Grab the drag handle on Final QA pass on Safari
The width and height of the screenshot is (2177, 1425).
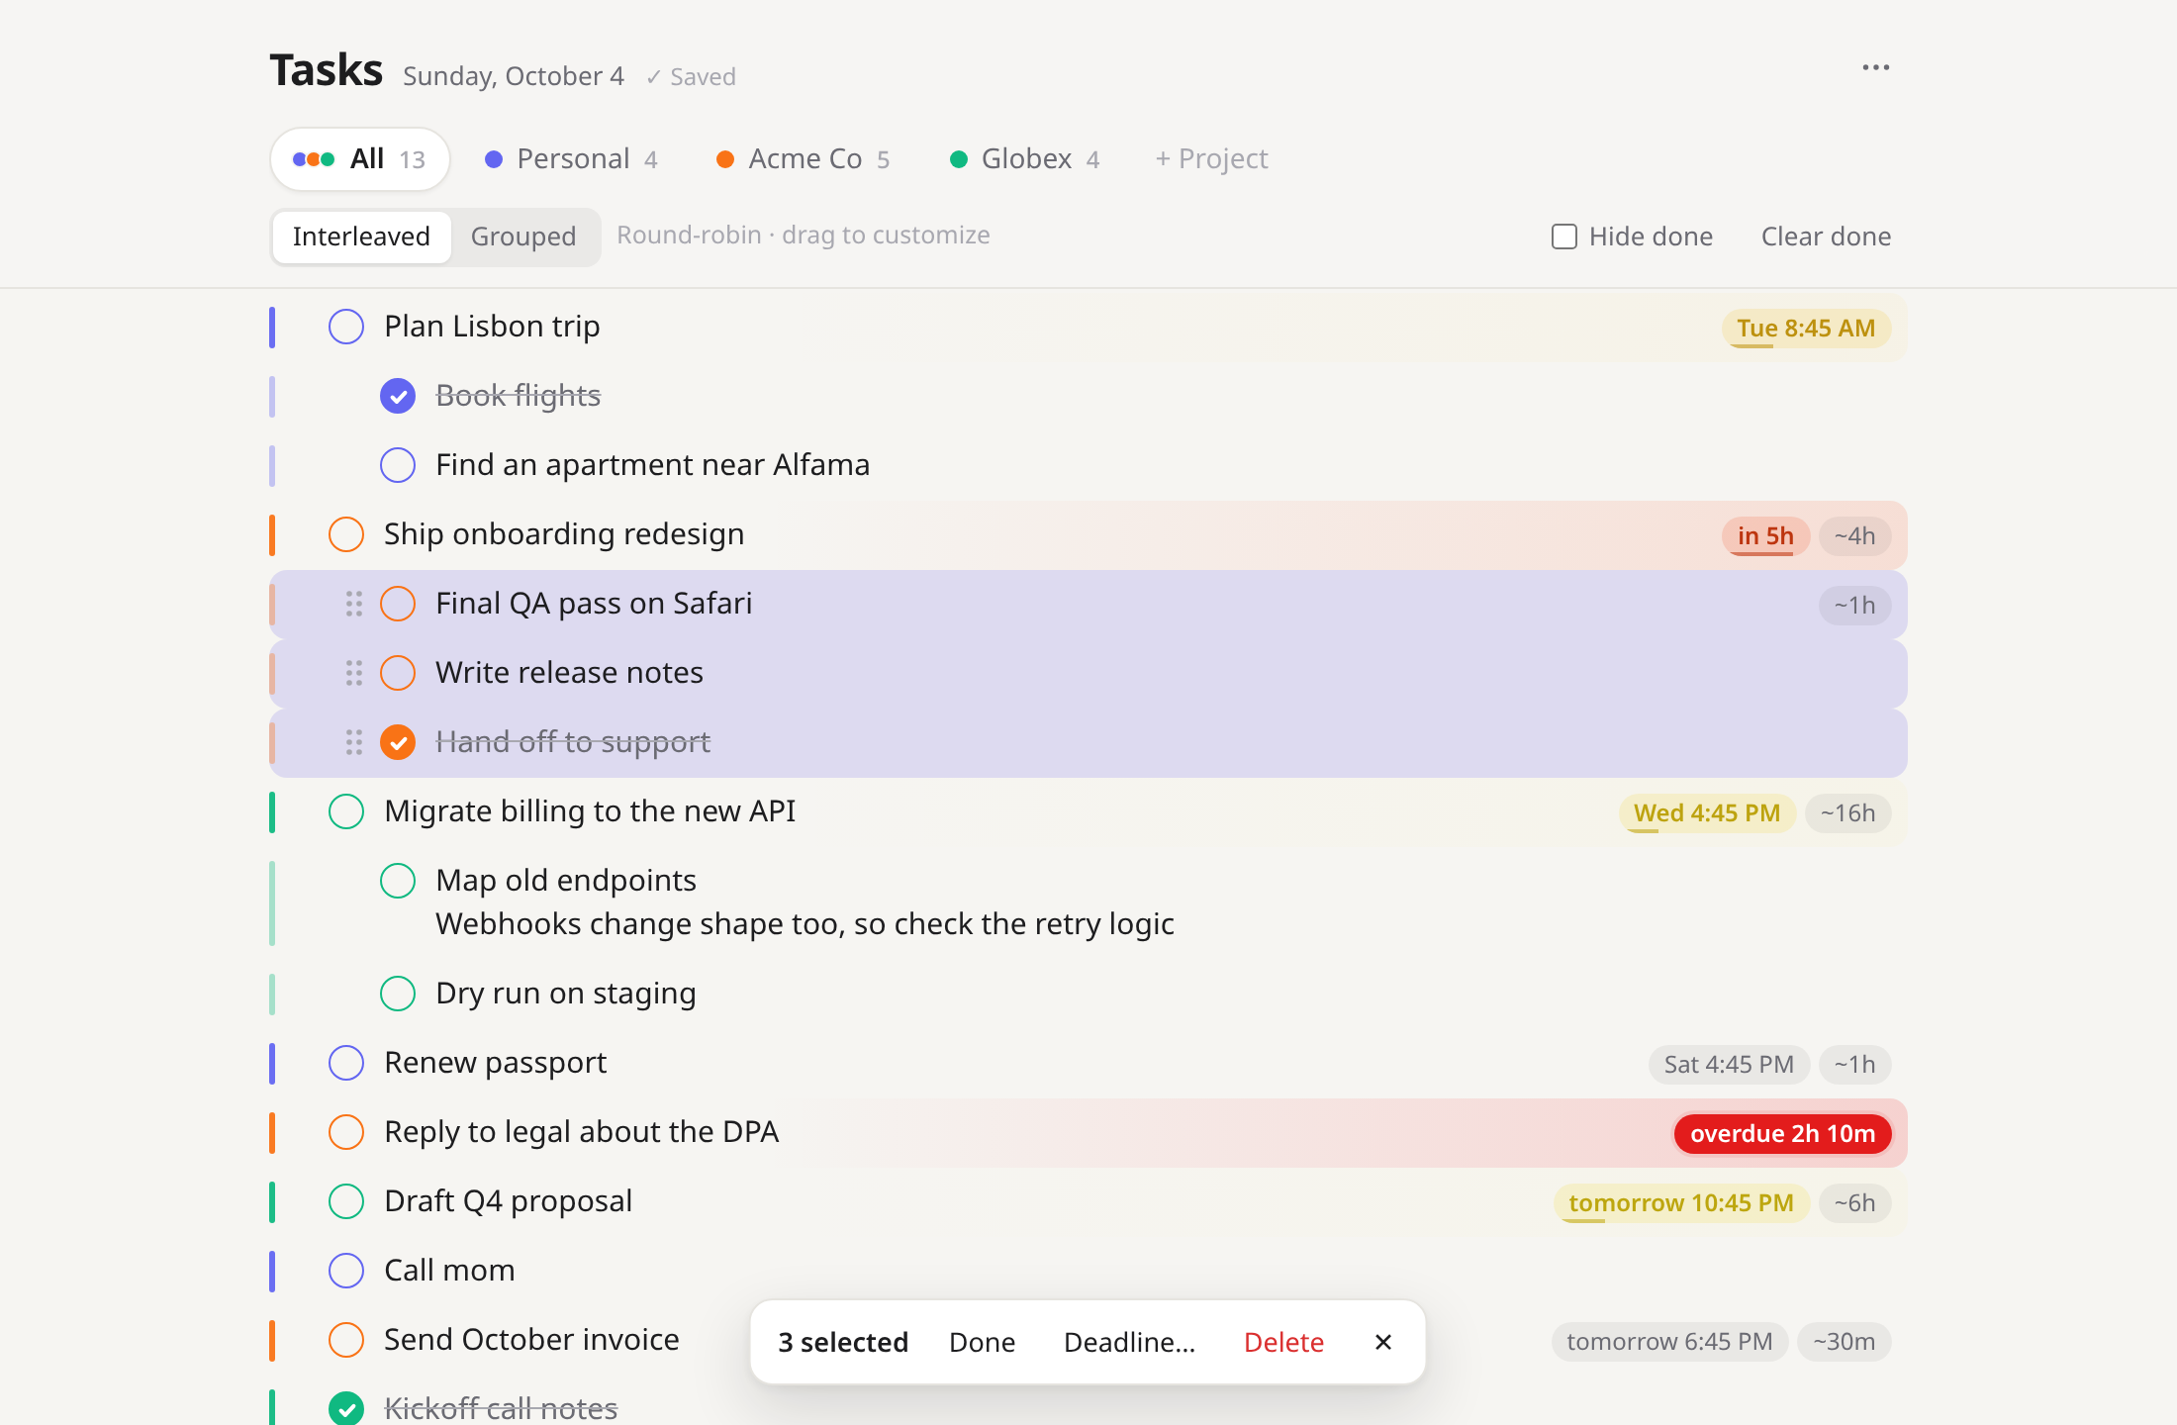click(x=353, y=604)
